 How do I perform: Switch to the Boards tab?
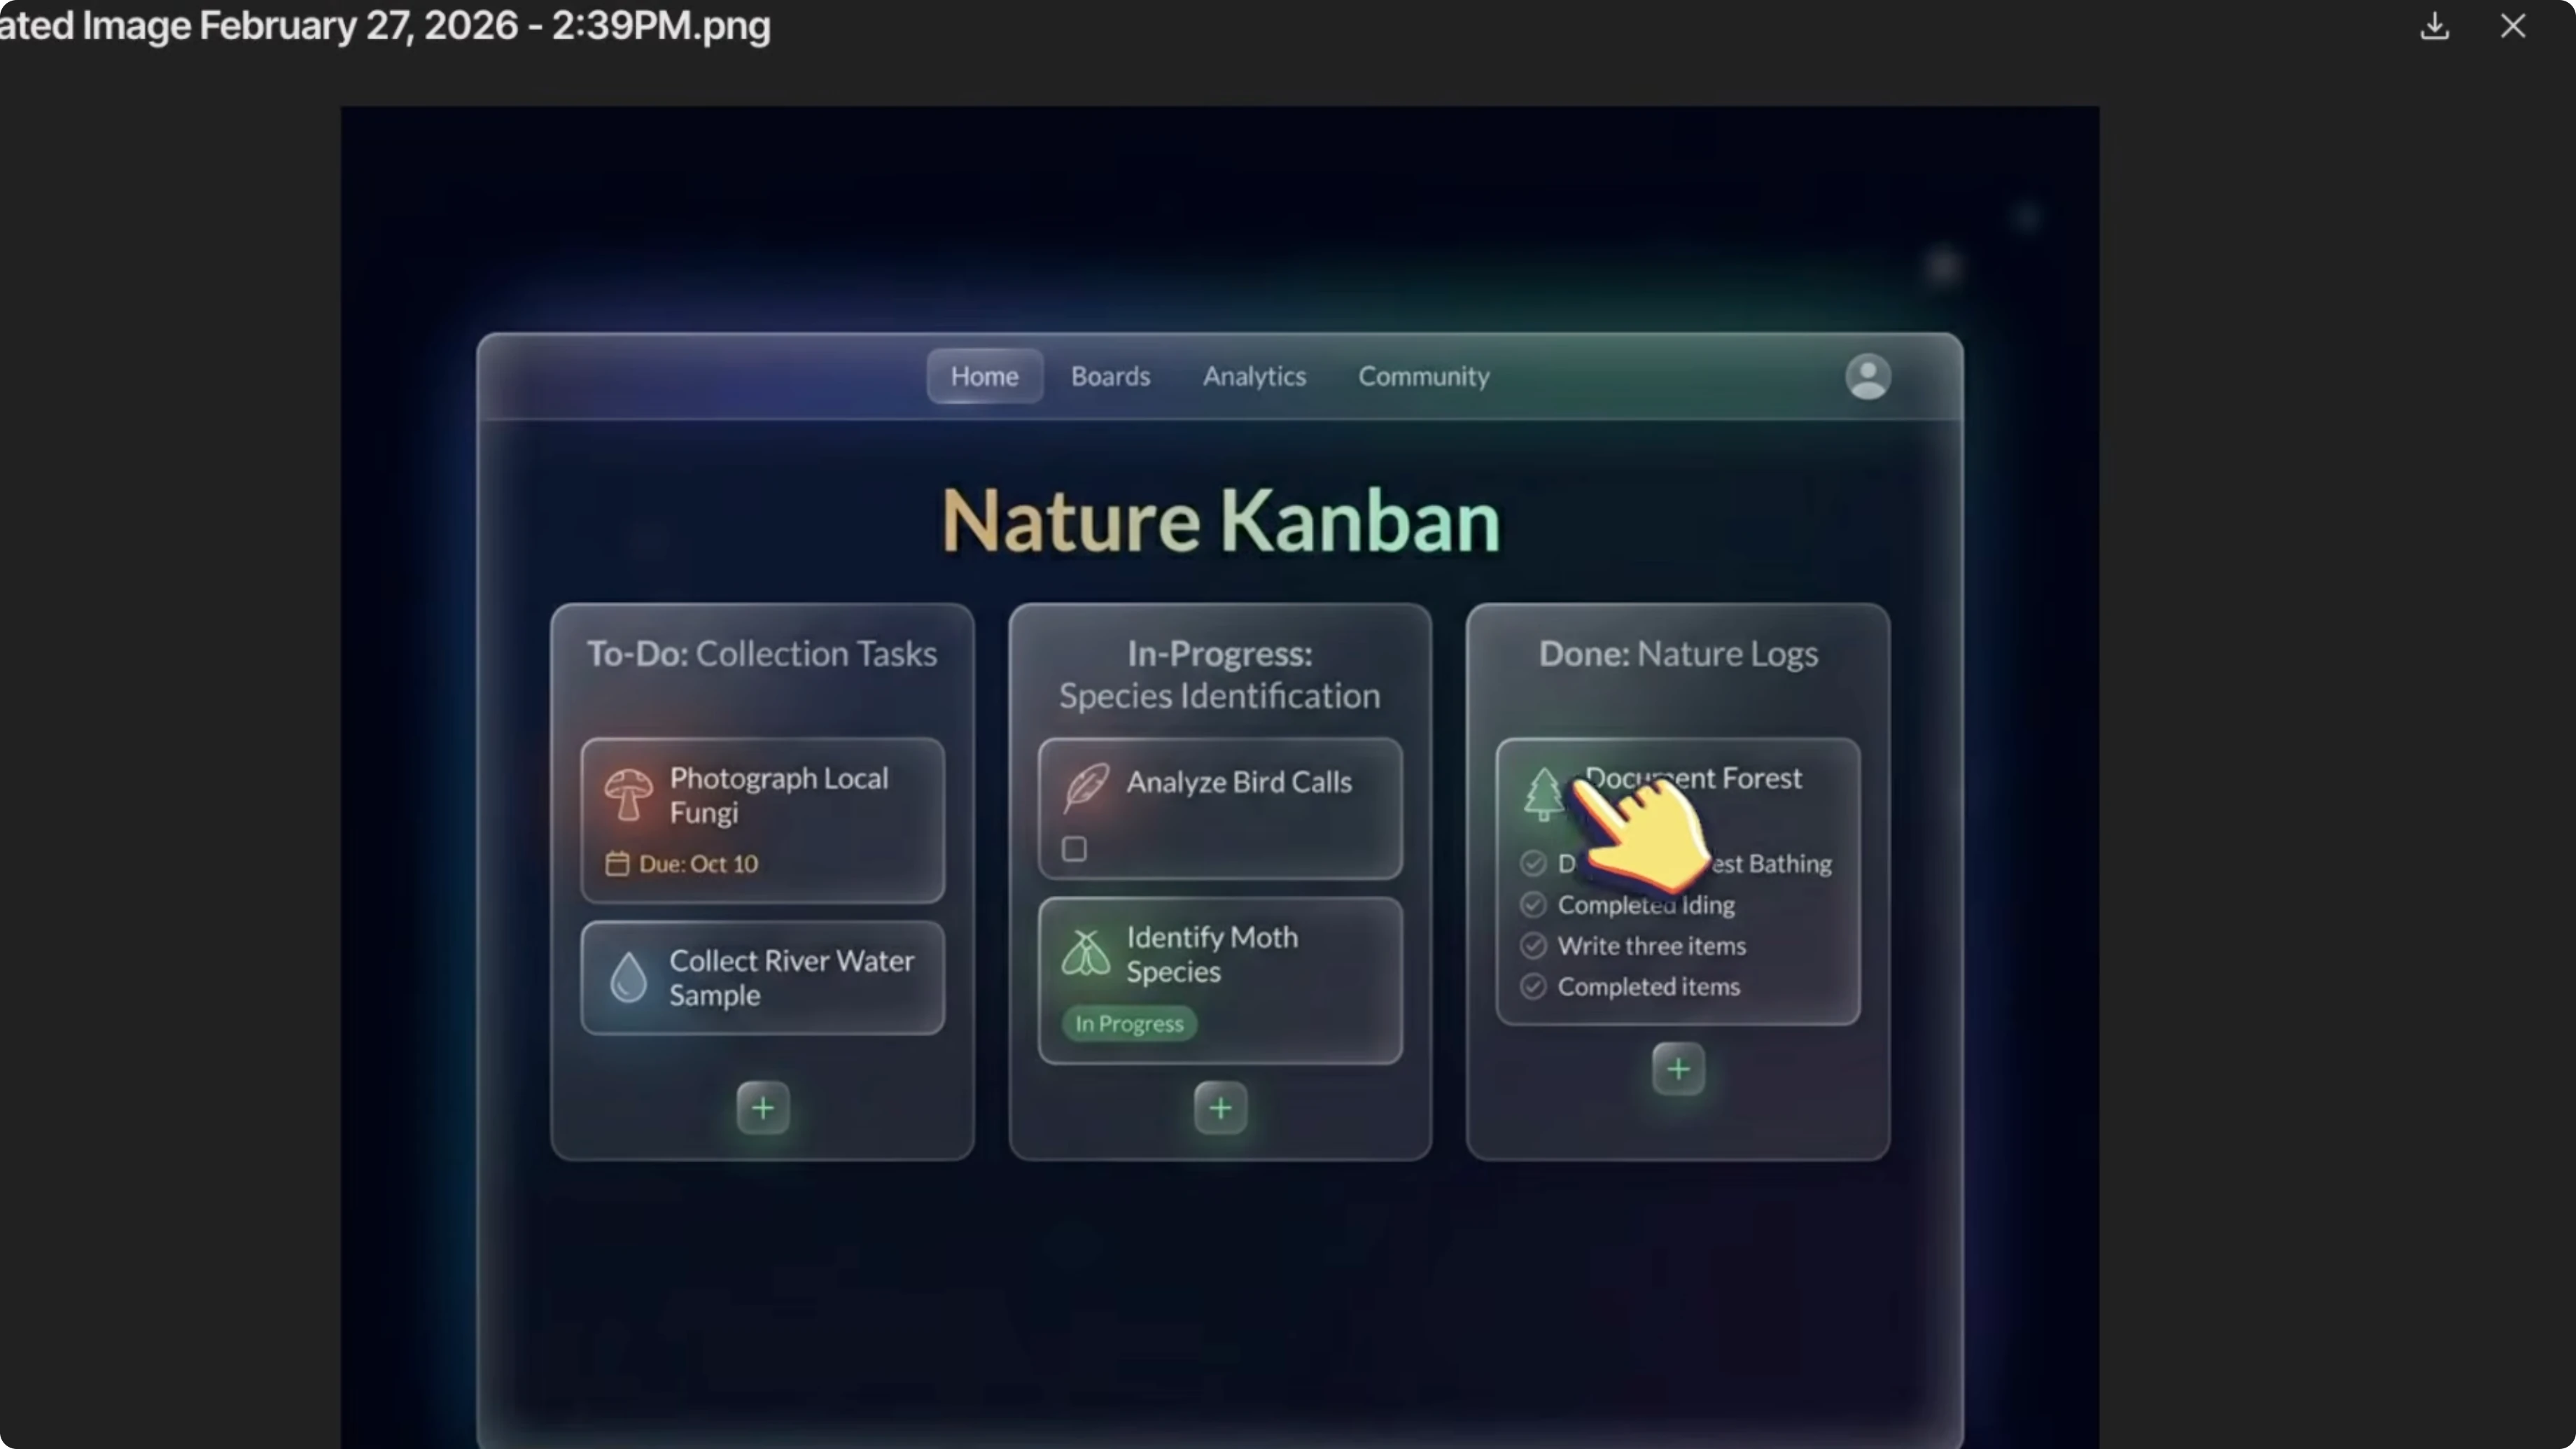pyautogui.click(x=1110, y=376)
